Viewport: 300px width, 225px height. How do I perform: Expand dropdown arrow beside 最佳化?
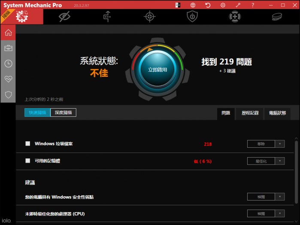tap(280, 161)
